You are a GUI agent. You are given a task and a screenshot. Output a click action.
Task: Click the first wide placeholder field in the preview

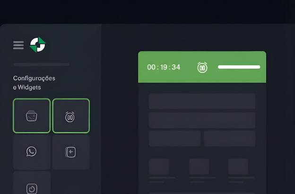coord(202,101)
